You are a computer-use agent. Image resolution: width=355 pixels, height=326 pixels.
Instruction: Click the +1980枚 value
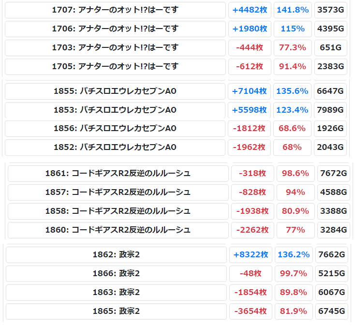click(250, 29)
